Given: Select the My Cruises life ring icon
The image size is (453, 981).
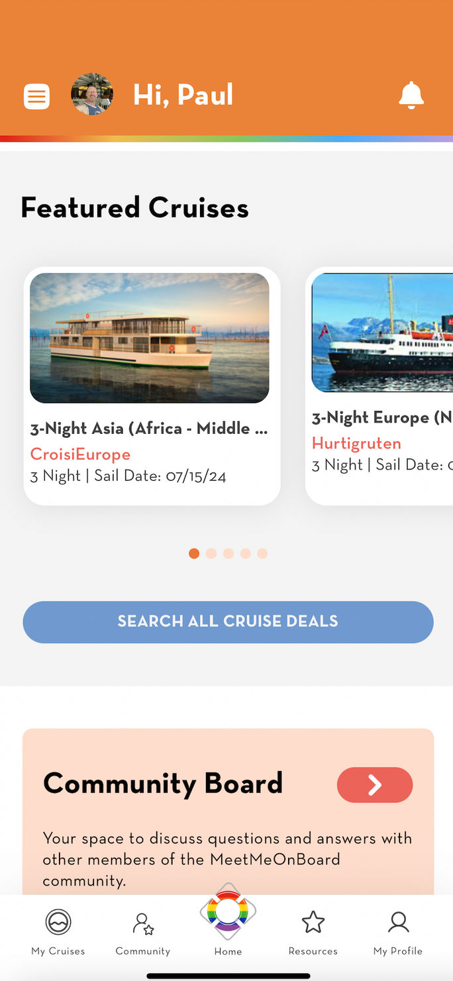Looking at the screenshot, I should pos(58,921).
